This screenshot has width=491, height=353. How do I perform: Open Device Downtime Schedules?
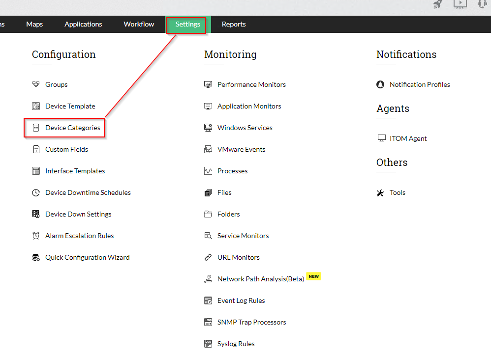(x=88, y=192)
